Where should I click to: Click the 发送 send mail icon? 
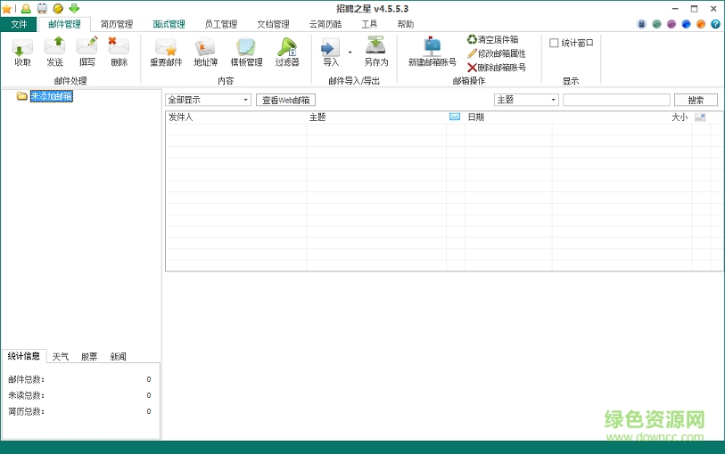pyautogui.click(x=54, y=52)
